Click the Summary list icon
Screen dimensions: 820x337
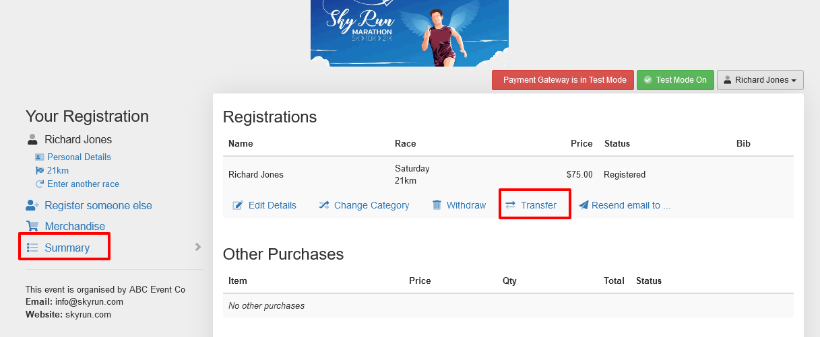pyautogui.click(x=32, y=248)
